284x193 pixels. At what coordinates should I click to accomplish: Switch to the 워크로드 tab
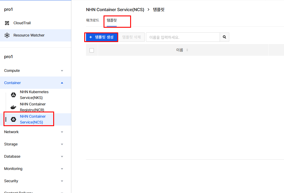(92, 20)
